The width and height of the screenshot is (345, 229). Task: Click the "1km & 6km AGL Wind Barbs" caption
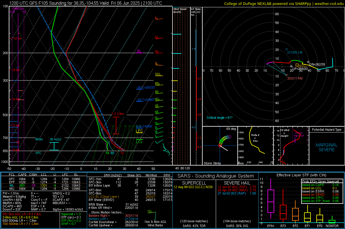[155, 223]
